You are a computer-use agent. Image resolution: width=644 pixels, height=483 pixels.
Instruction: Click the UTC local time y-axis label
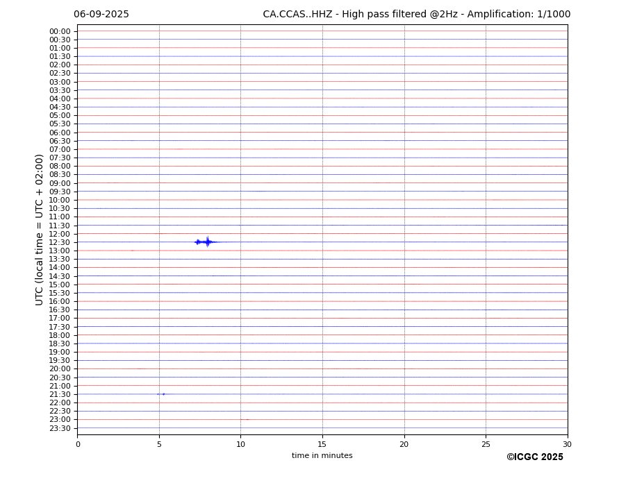tap(39, 230)
